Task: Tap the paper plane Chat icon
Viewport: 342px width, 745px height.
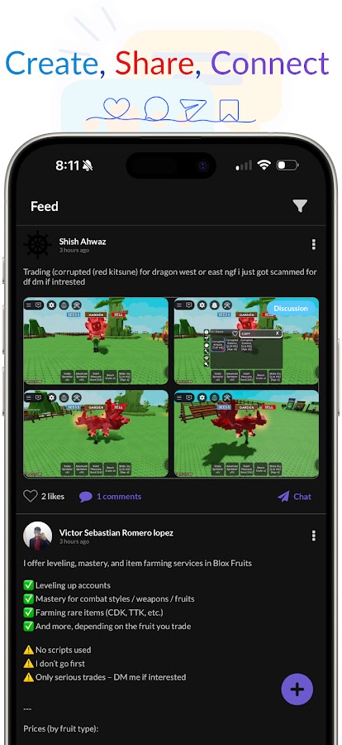Action: [x=283, y=497]
